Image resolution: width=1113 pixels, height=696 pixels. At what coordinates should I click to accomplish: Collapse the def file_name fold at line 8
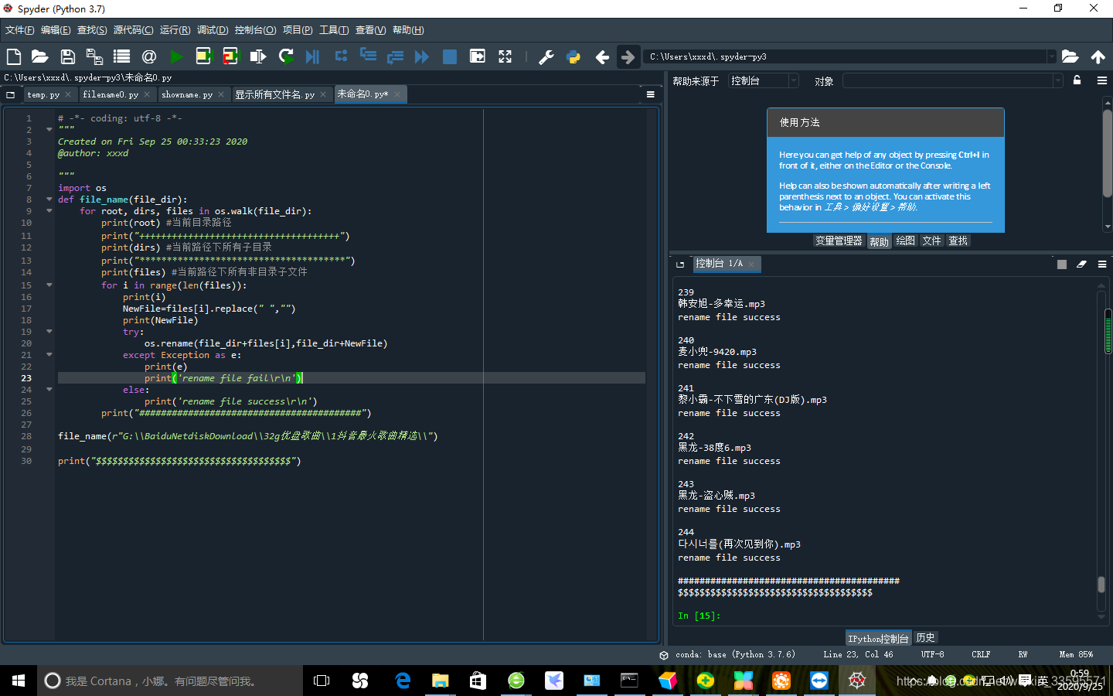pos(49,200)
